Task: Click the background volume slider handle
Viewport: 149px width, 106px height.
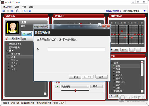Action: [x=75, y=90]
